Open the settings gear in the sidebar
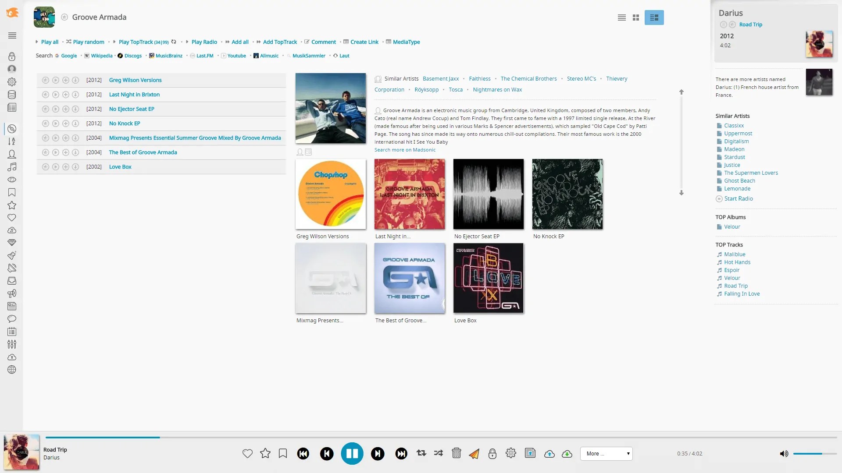Image resolution: width=842 pixels, height=473 pixels. coord(12,82)
